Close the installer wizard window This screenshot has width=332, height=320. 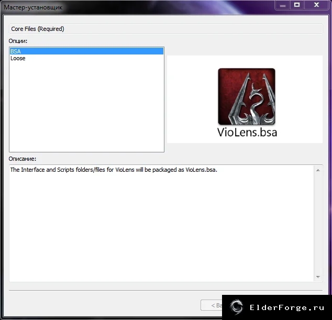[316, 5]
